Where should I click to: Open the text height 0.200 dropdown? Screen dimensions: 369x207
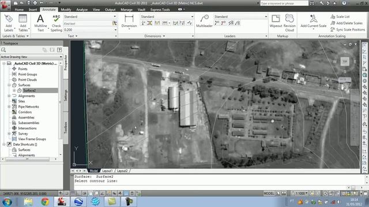90,30
